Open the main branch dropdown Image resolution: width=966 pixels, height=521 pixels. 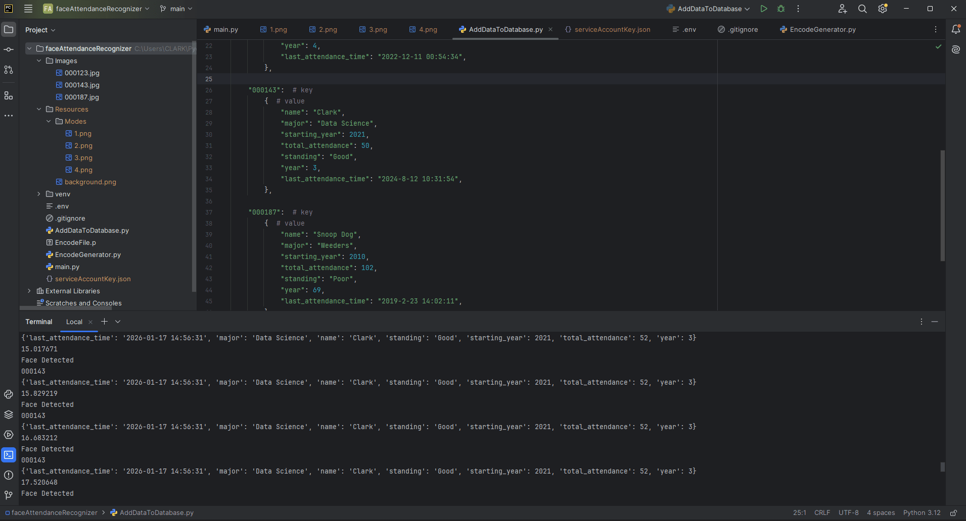click(176, 9)
